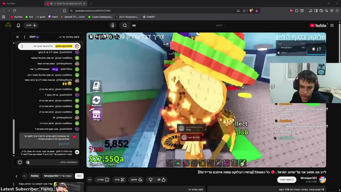Click the 50XP crown badge

click(34, 37)
